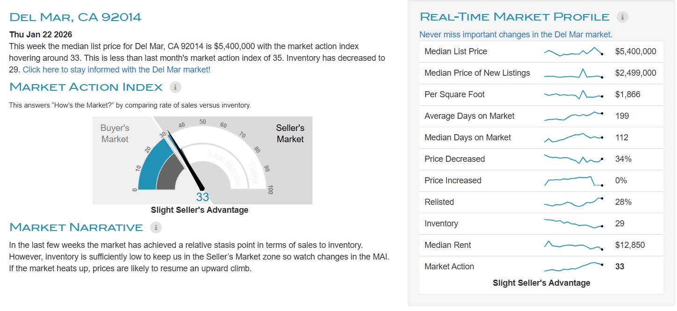Select the Median Days on Market row
The image size is (677, 311).
pyautogui.click(x=468, y=137)
